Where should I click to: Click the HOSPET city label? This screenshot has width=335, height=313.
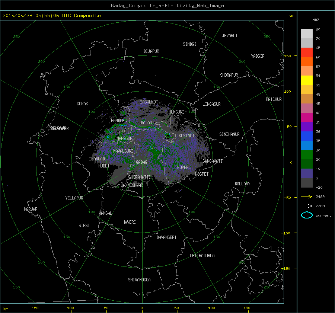[202, 174]
